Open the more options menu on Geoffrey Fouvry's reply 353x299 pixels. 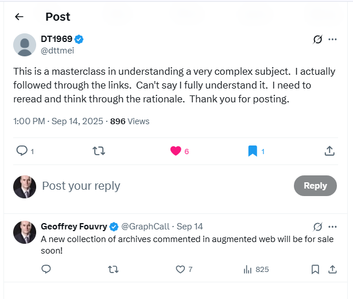[332, 227]
